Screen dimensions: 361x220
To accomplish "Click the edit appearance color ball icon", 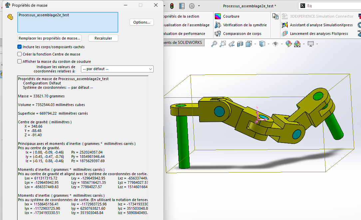I will (x=288, y=44).
